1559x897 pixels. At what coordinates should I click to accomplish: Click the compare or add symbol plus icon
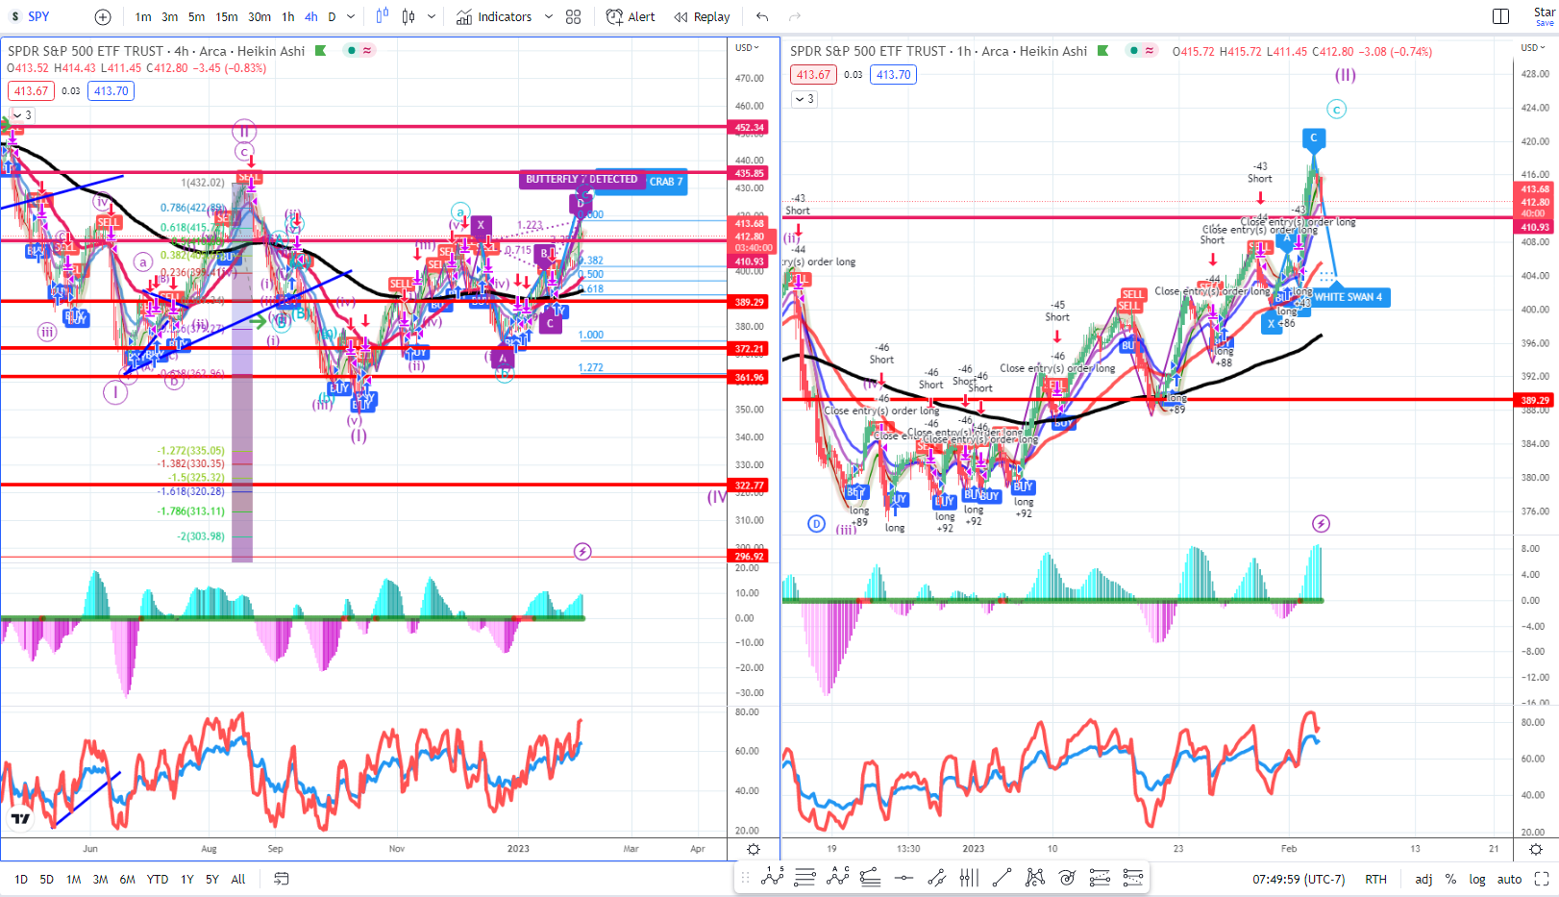[x=103, y=16]
